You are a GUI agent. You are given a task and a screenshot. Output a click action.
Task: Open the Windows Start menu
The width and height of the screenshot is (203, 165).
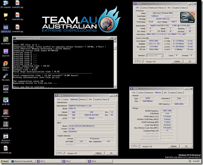4,161
